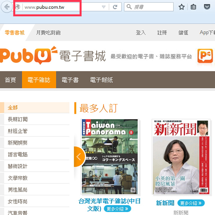Screen dimensions: 215x215
Task: Go to 首頁 in the navigation bar
Action: coord(10,80)
